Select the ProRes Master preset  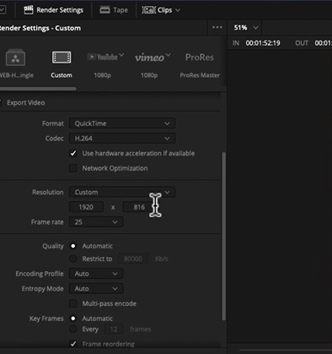click(200, 64)
